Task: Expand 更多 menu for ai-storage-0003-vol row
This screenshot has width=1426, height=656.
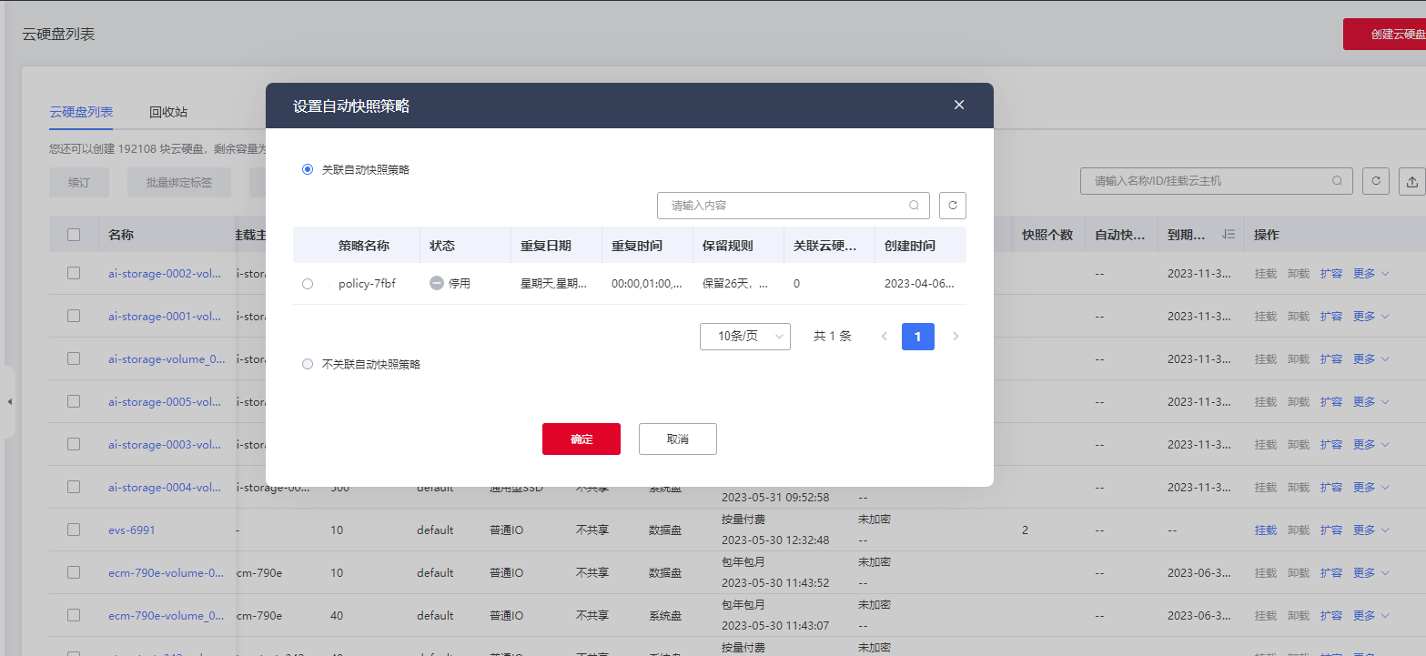Action: click(x=1371, y=444)
